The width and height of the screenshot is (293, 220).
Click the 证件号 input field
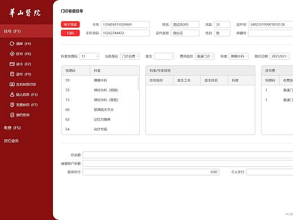tap(270, 24)
